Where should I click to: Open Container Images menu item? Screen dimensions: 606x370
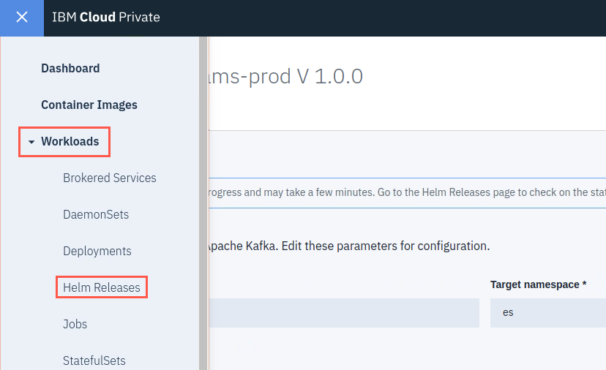click(x=89, y=105)
